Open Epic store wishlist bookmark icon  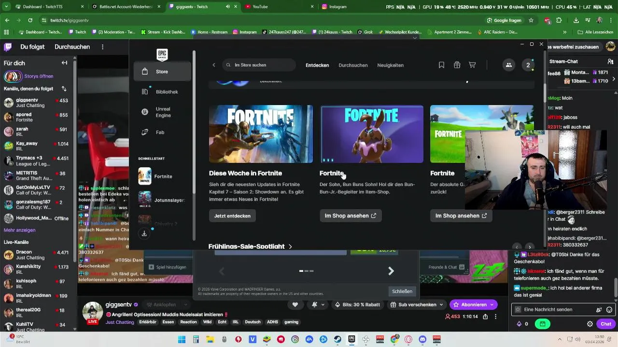coord(441,65)
